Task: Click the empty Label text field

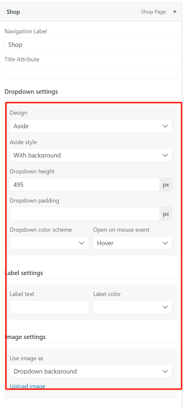Action: click(49, 307)
